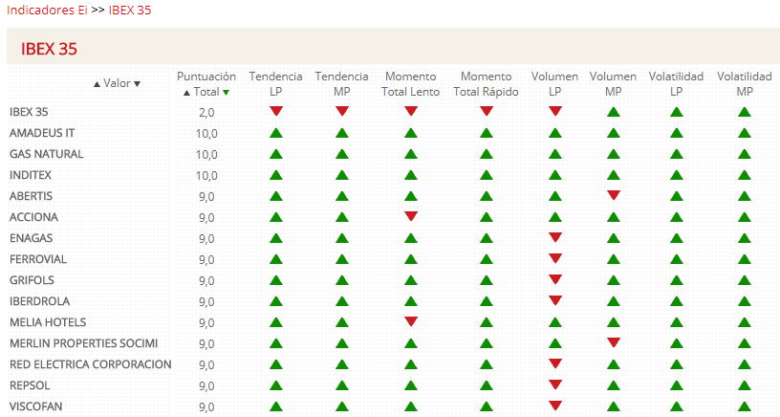
Task: Click the Tendencia MP column header
Action: coord(342,83)
